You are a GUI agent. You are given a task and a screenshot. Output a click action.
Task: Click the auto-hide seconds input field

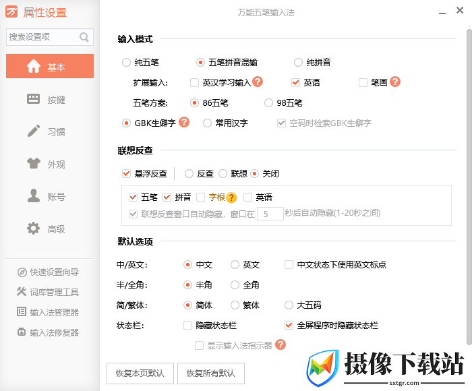270,214
